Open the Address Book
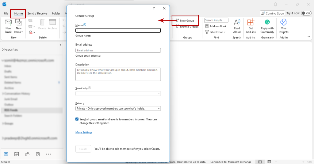 click(x=216, y=26)
